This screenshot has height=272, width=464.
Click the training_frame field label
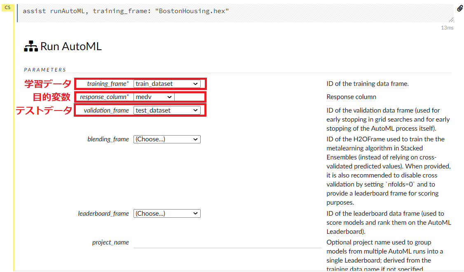tap(108, 84)
